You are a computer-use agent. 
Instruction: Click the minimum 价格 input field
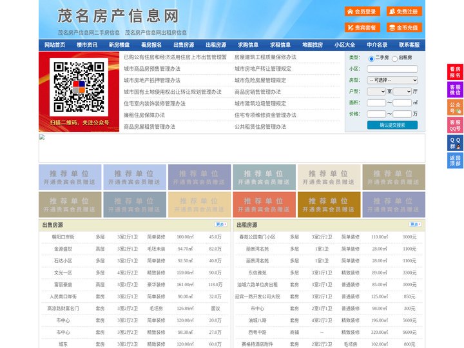376,114
